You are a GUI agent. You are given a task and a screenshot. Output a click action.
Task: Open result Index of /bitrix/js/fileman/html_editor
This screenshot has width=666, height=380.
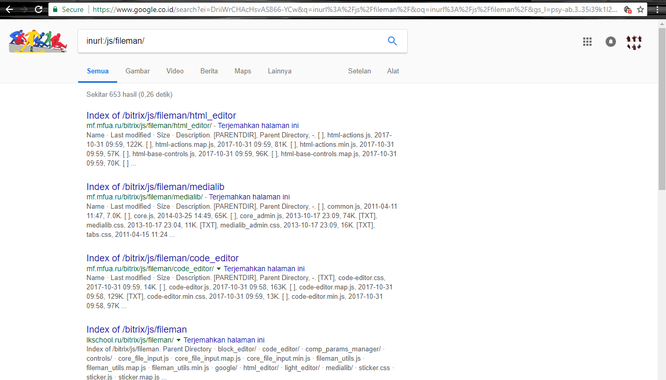pos(161,116)
